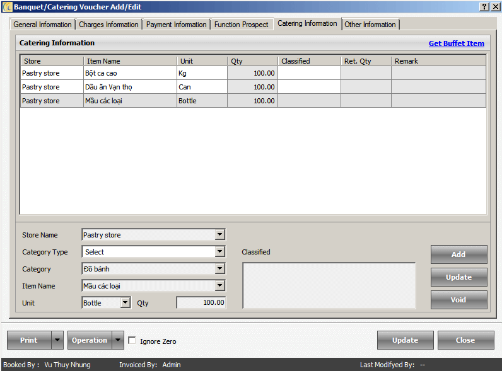Screen dimensions: 502x371
Task: Open the Charges Information tab
Action: 108,25
